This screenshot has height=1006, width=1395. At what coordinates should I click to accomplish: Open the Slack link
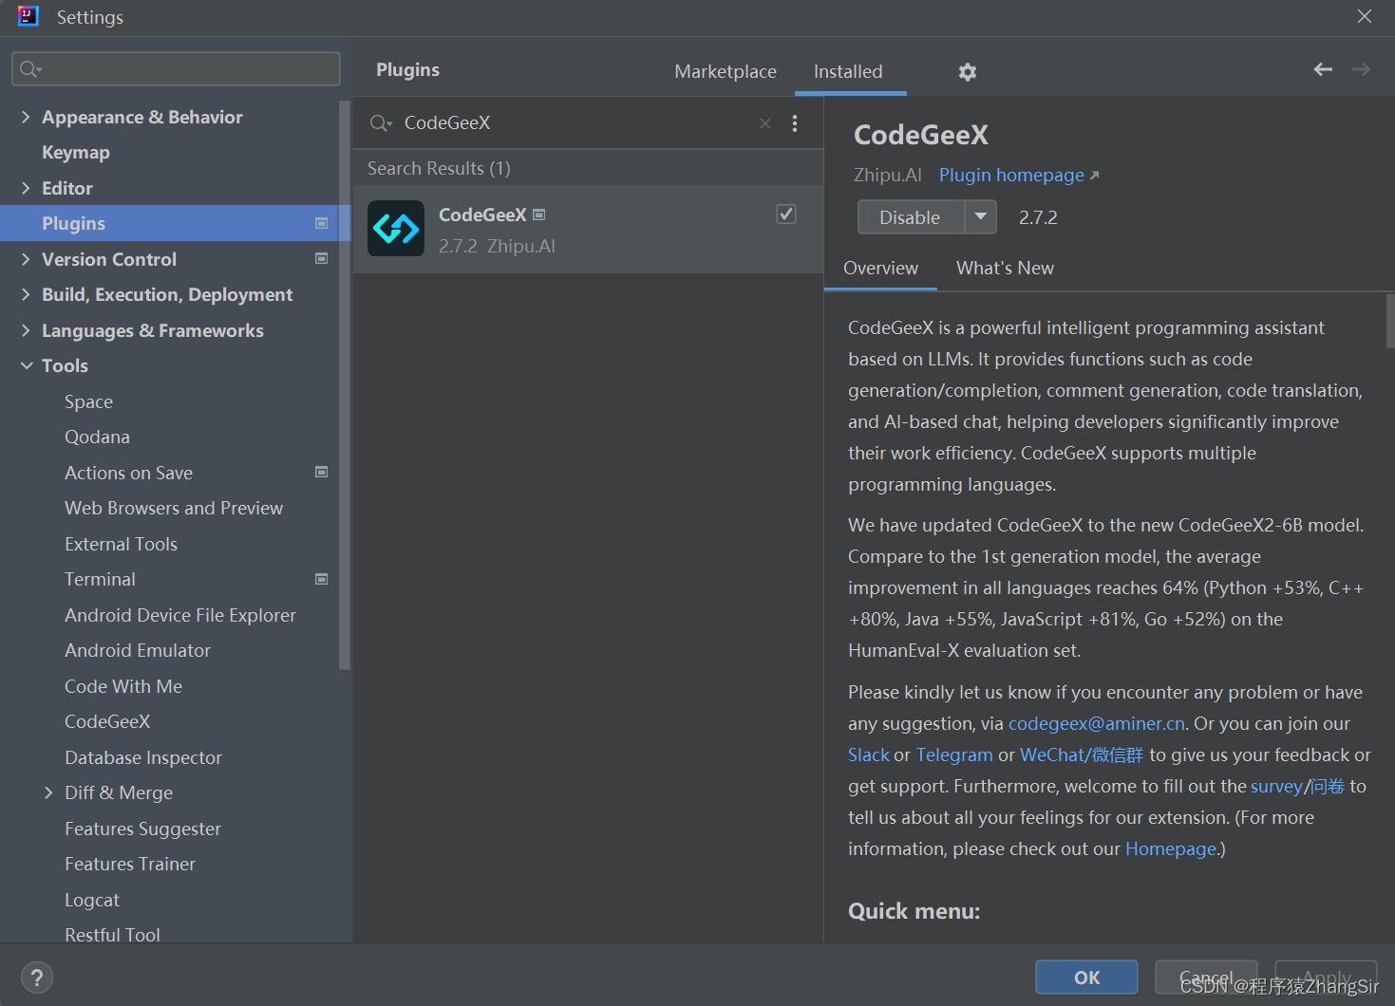[869, 754]
